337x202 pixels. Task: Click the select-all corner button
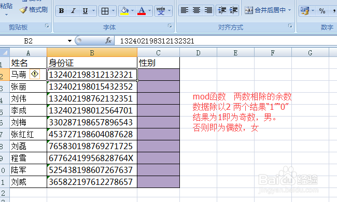click(5, 52)
